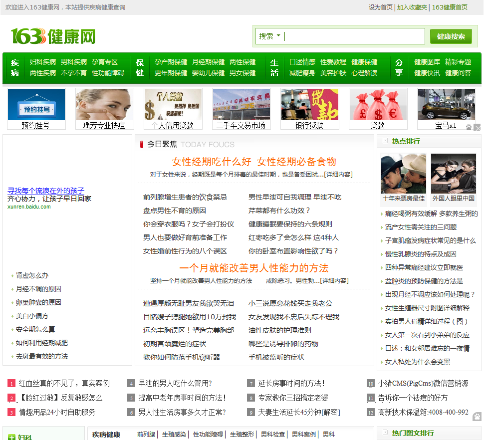Viewport: 484px width, 440px height.
Task: Open 妇科疾病 in navigation menu
Action: (x=43, y=62)
